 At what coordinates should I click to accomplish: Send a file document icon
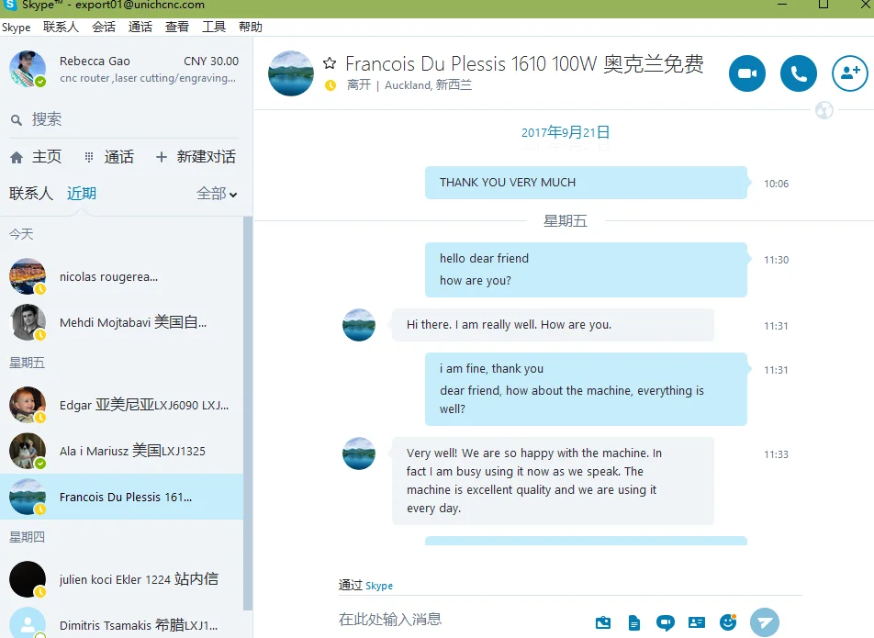click(x=633, y=622)
